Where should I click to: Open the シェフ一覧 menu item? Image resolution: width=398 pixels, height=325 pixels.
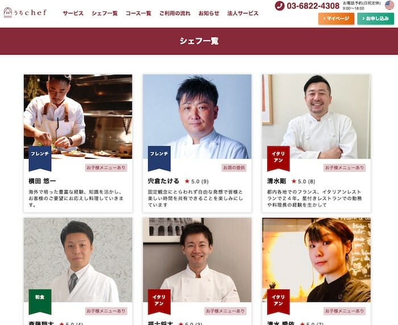pyautogui.click(x=105, y=13)
